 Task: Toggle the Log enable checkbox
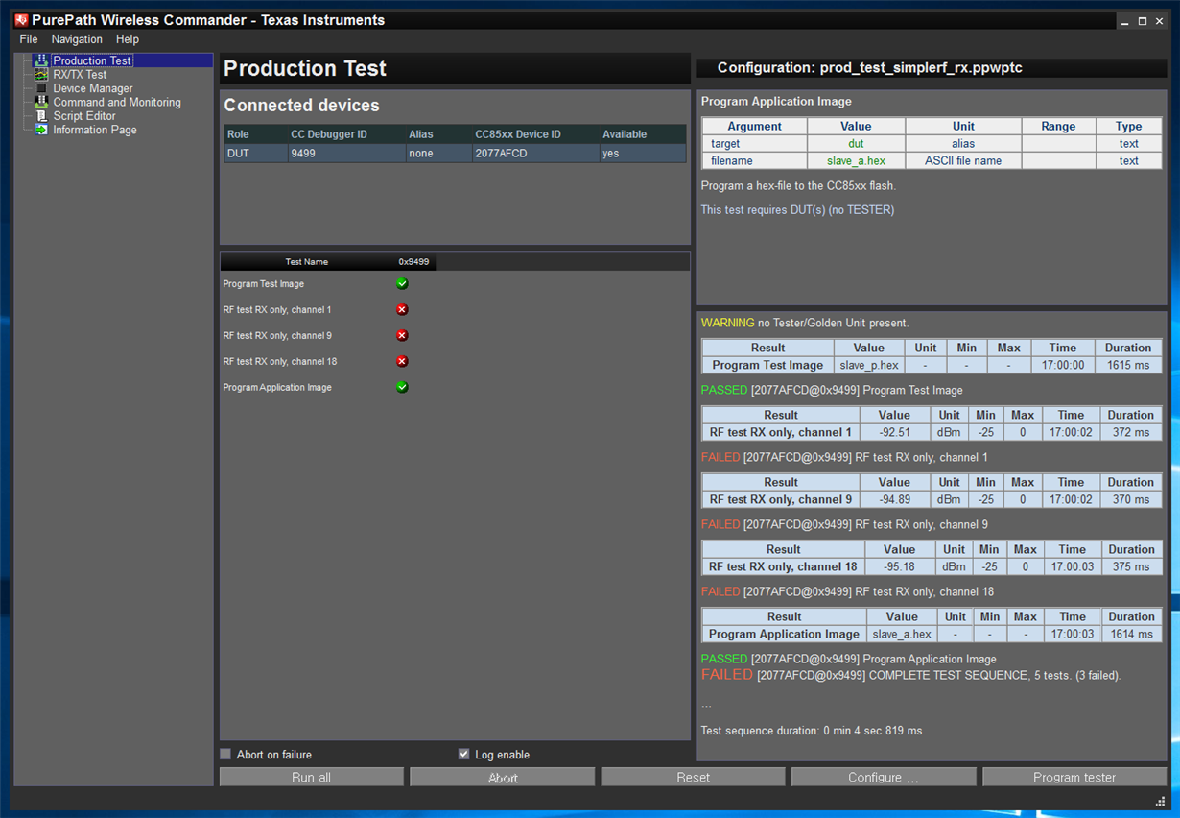(x=464, y=755)
